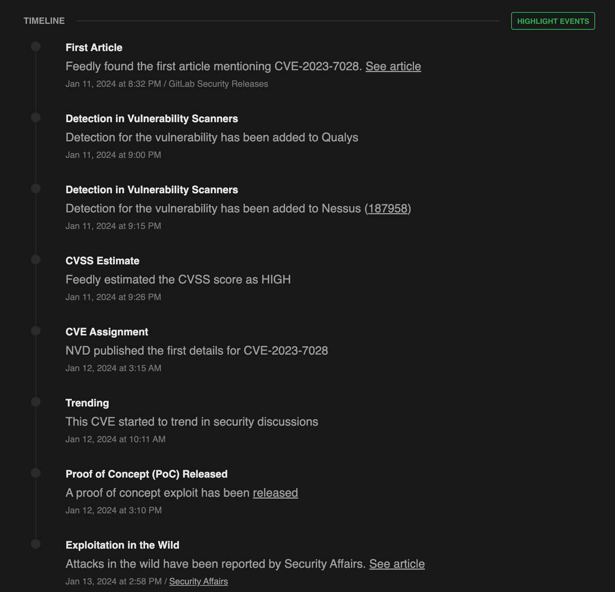Click the CVE Assignment event title
This screenshot has width=615, height=592.
pos(107,332)
